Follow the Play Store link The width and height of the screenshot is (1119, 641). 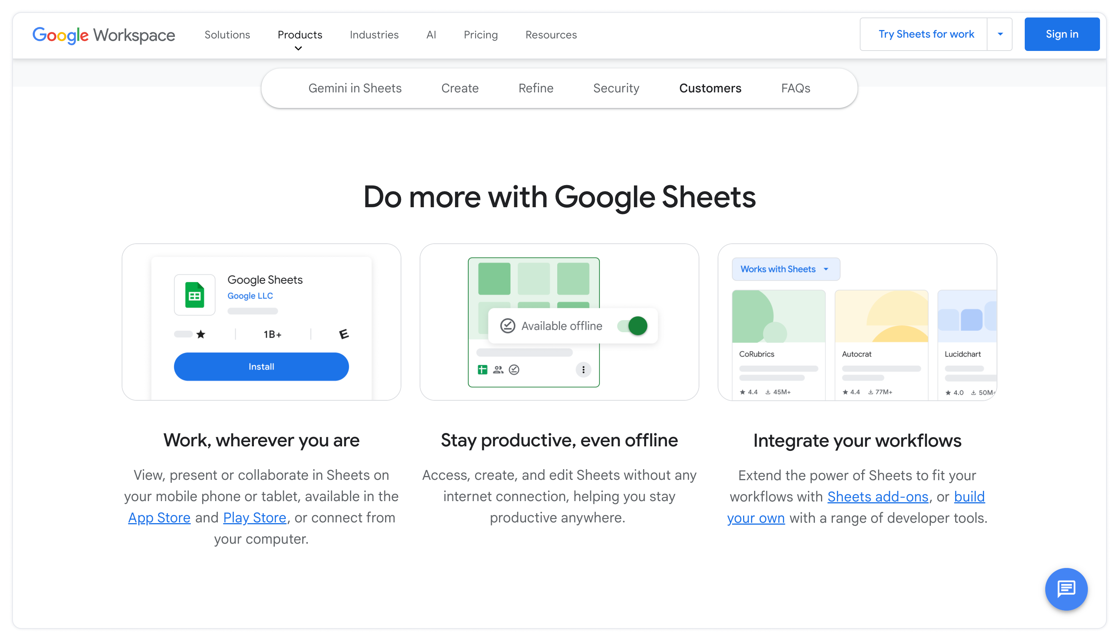click(x=254, y=518)
